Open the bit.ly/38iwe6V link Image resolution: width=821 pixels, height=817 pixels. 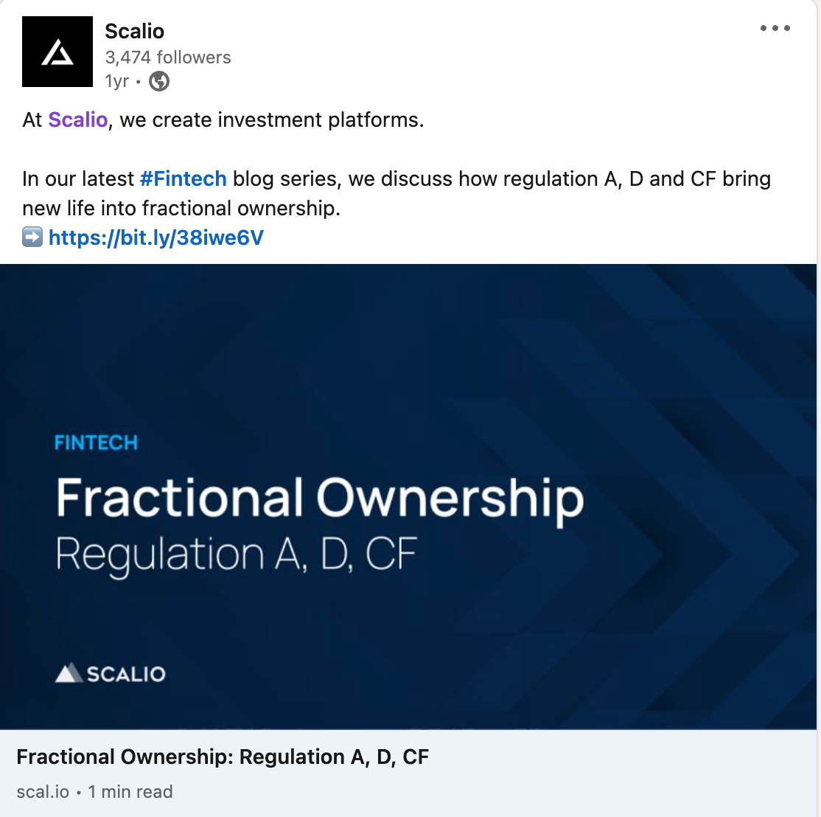pyautogui.click(x=156, y=237)
